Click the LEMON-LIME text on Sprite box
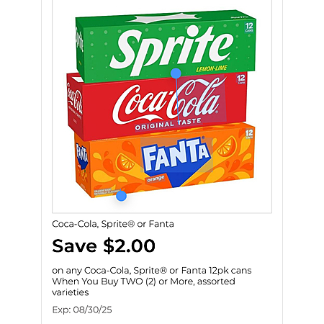Viewport: 324px width, 324px height. 211,68
